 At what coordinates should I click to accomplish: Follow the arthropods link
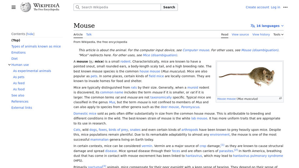pyautogui.click(x=189, y=130)
